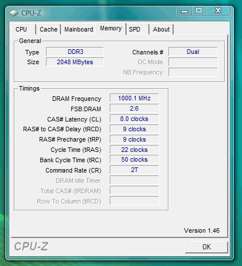Click the greyed Row To Column (tRCD) label
The width and height of the screenshot is (242, 266).
coord(69,201)
